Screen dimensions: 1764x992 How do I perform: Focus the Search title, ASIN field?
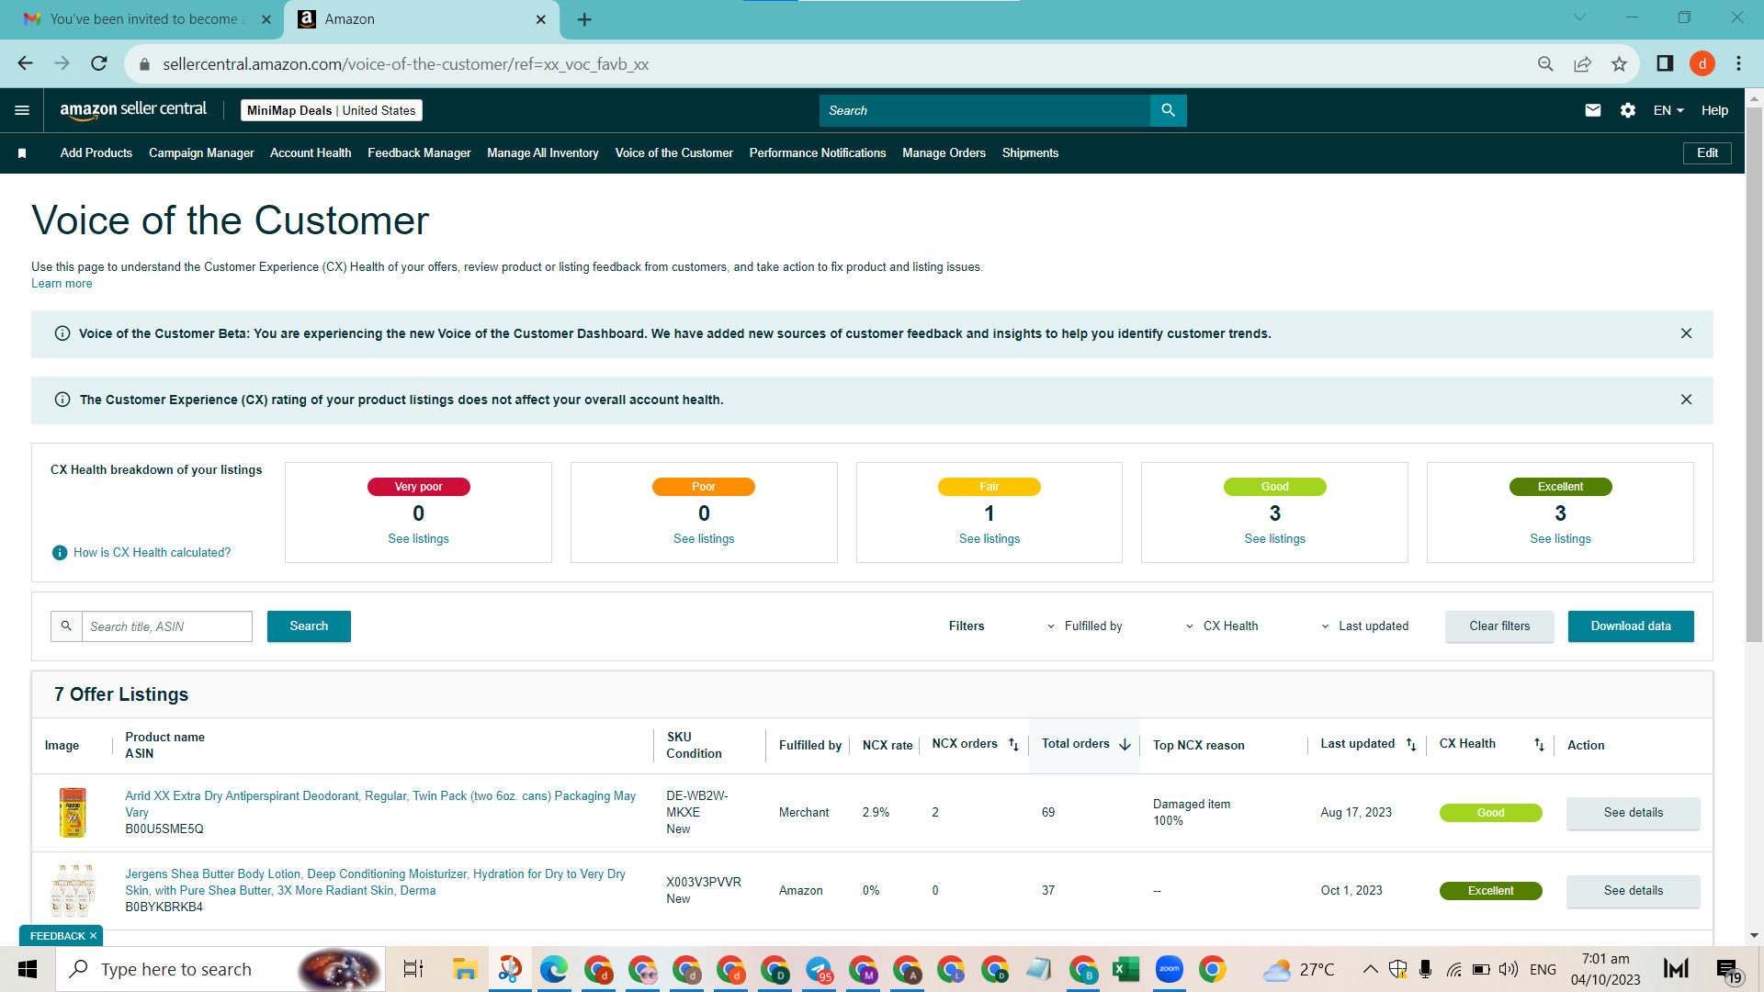coord(166,626)
